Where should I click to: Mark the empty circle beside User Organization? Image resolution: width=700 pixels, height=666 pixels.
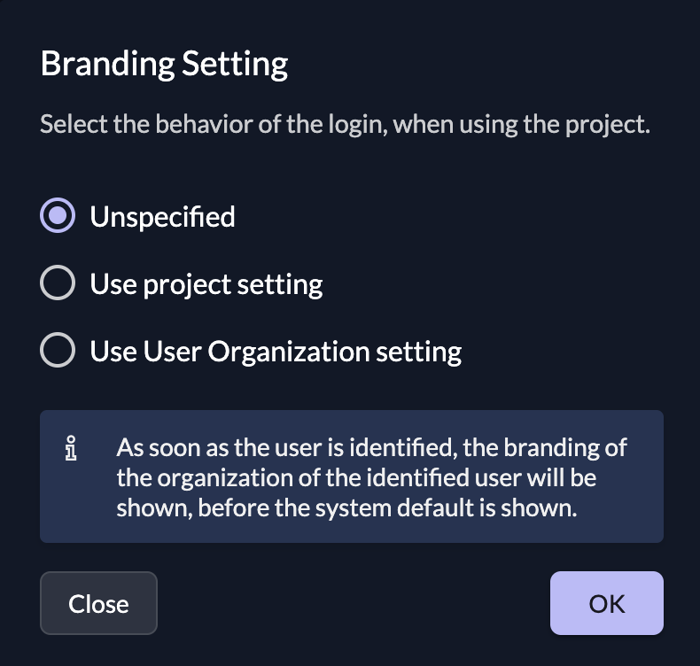click(x=58, y=351)
